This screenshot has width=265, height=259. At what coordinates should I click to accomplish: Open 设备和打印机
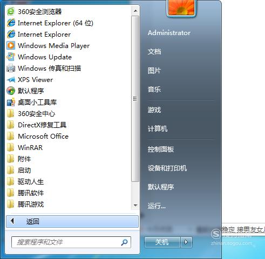click(167, 168)
